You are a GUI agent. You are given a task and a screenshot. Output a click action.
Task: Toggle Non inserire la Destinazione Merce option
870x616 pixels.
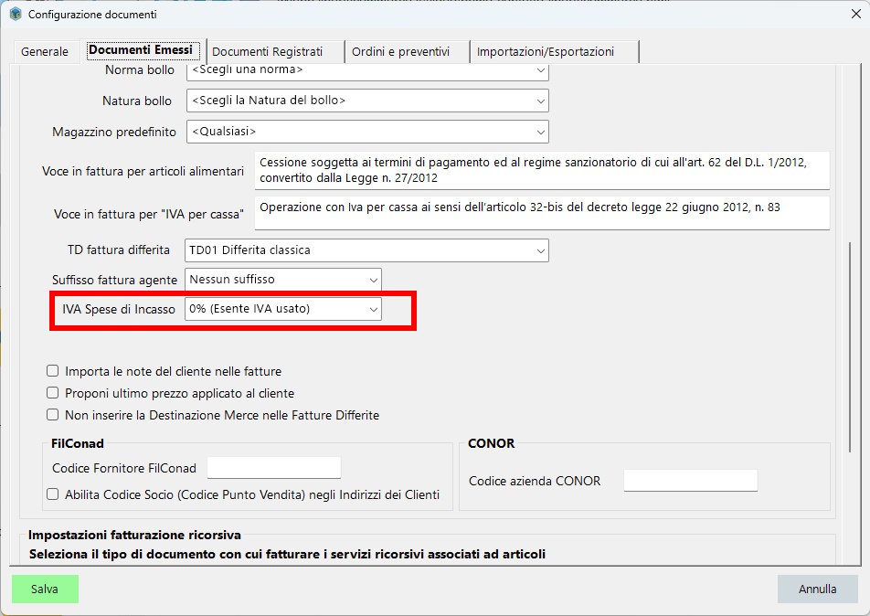pyautogui.click(x=52, y=413)
